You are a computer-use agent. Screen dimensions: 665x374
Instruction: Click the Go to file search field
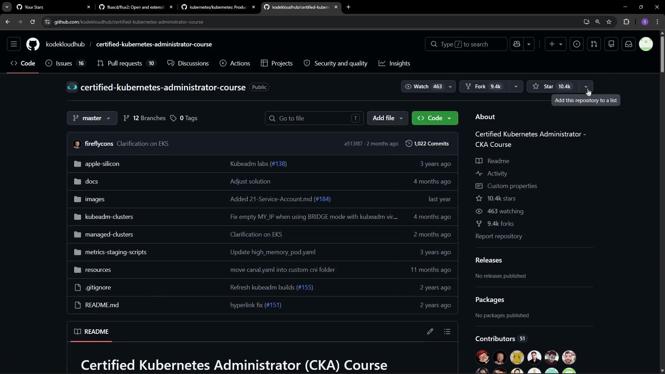click(314, 118)
